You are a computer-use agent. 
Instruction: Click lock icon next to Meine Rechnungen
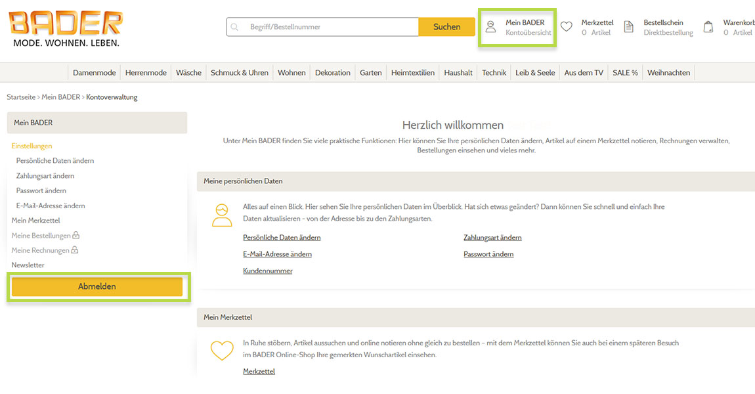point(74,250)
